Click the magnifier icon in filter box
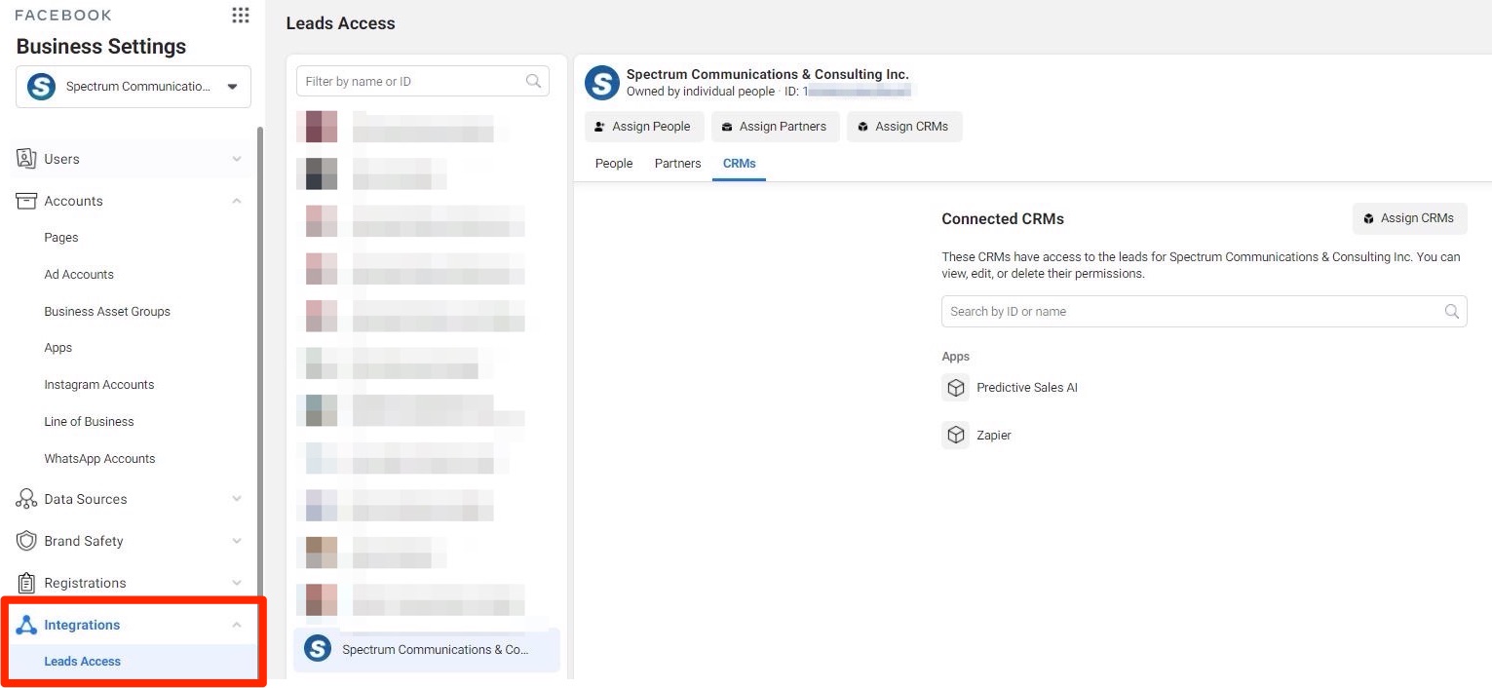Viewport: 1492px width, 688px height. click(533, 82)
